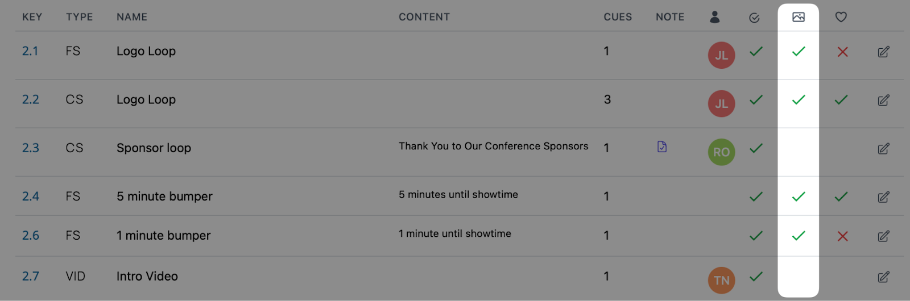Click the edit icon for Logo Loop 2.1
This screenshot has width=910, height=301.
point(883,52)
